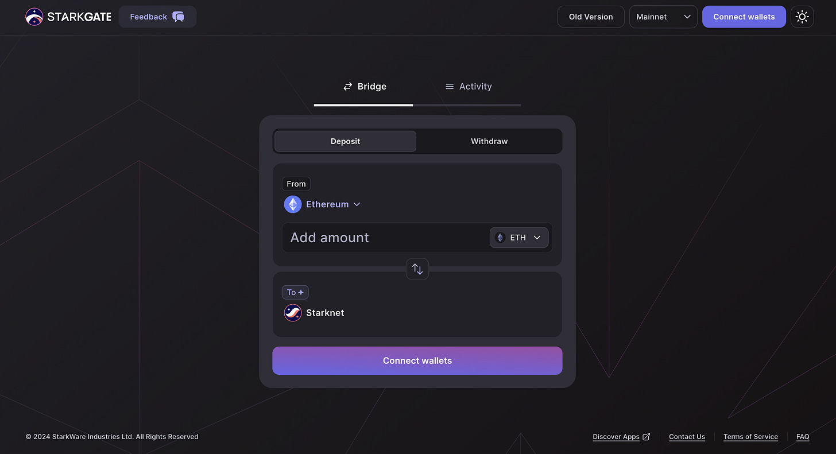Open the Mainnet network dropdown
This screenshot has height=454, width=836.
pyautogui.click(x=663, y=17)
